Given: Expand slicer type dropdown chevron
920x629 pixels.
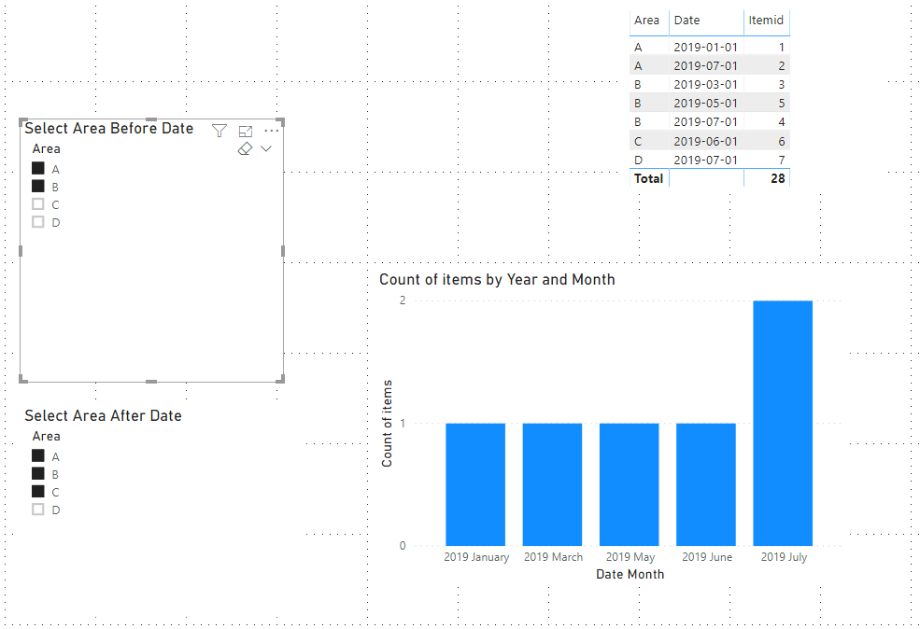Looking at the screenshot, I should tap(266, 149).
